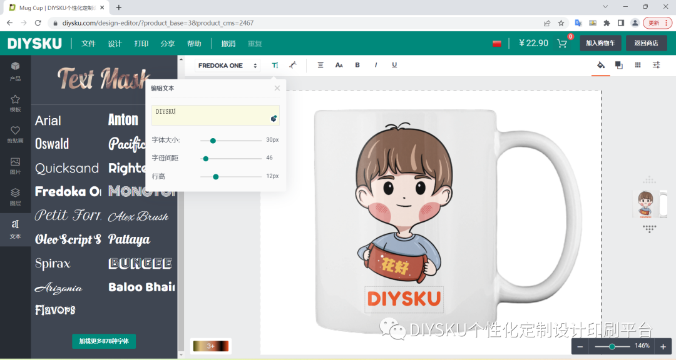
Task: Choose the Anton font
Action: click(x=123, y=120)
